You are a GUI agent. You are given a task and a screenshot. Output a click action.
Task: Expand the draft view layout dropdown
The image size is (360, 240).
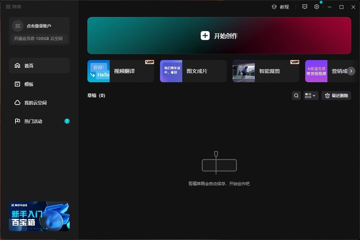311,96
